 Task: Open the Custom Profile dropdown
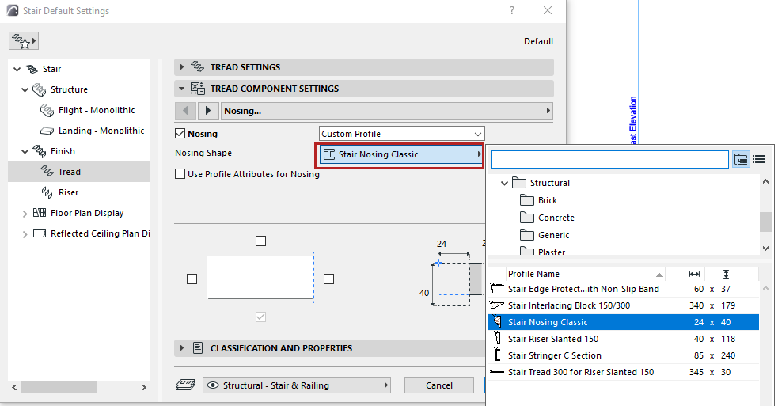click(x=401, y=134)
